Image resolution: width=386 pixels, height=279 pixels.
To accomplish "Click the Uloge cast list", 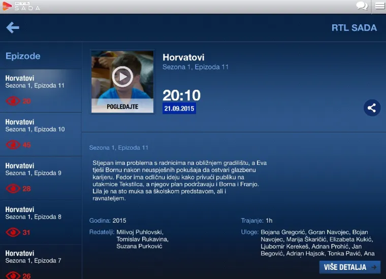I will (x=317, y=242).
